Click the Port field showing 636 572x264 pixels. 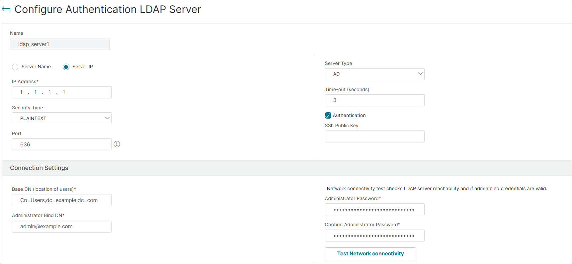[x=62, y=144]
